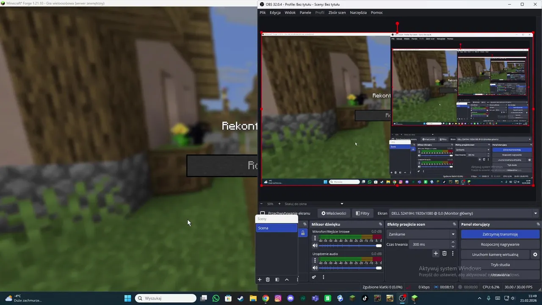The image size is (542, 305).
Task: Enable Tryb studia button
Action: 500,265
